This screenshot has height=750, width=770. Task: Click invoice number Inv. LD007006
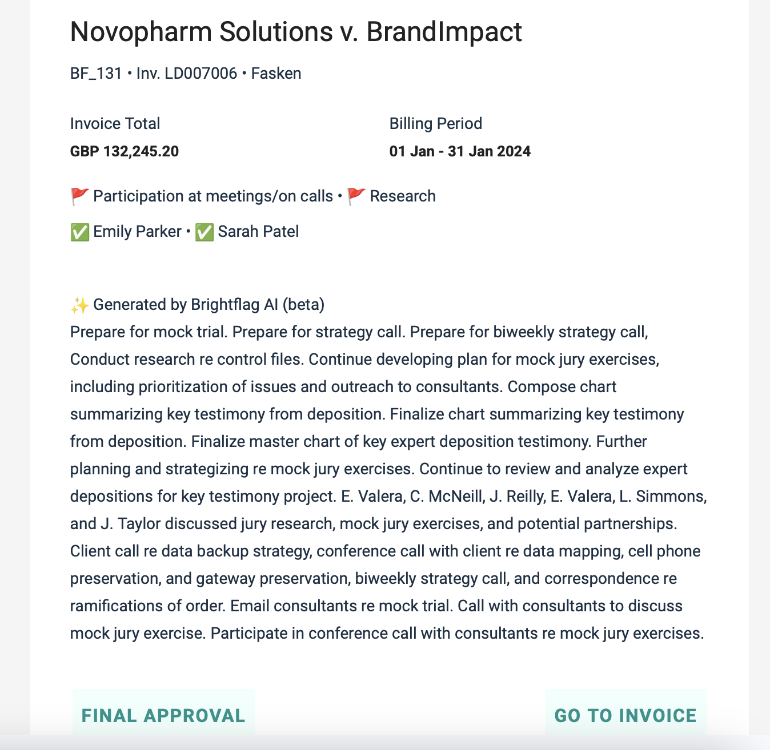187,74
